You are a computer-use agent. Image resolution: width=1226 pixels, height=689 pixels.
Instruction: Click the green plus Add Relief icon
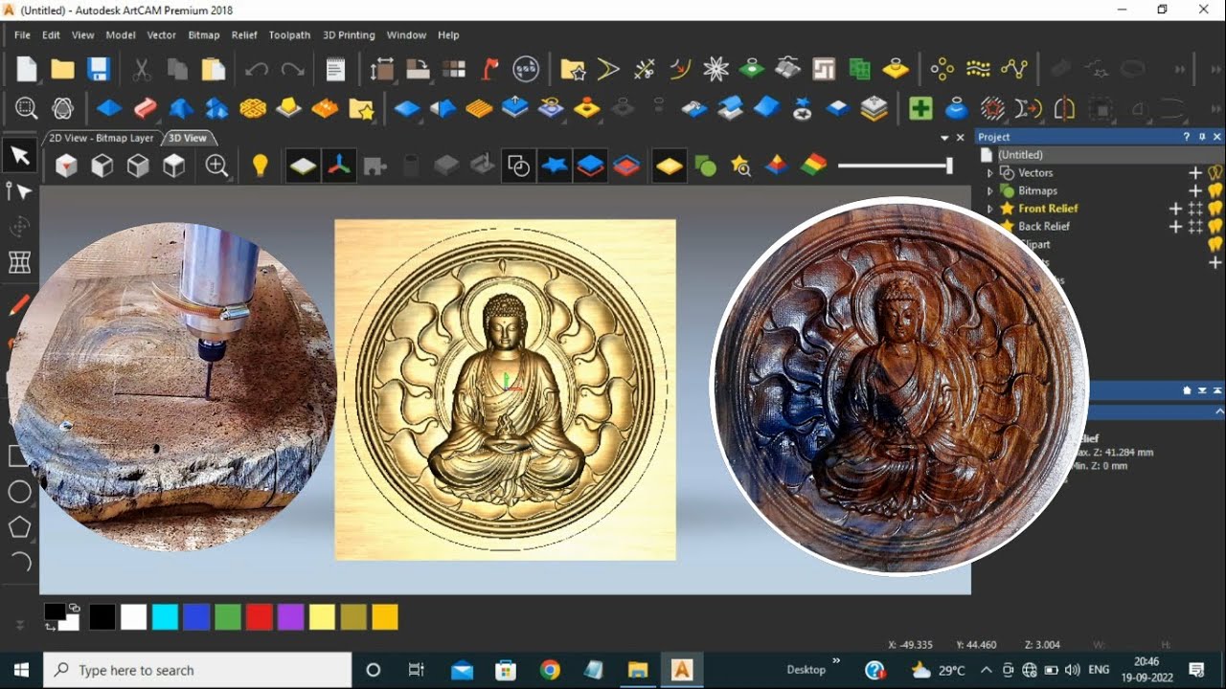click(920, 108)
